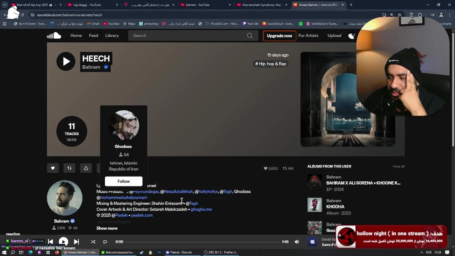Open the @NesaAzadikhah mention
Image resolution: width=455 pixels, height=256 pixels.
click(176, 192)
